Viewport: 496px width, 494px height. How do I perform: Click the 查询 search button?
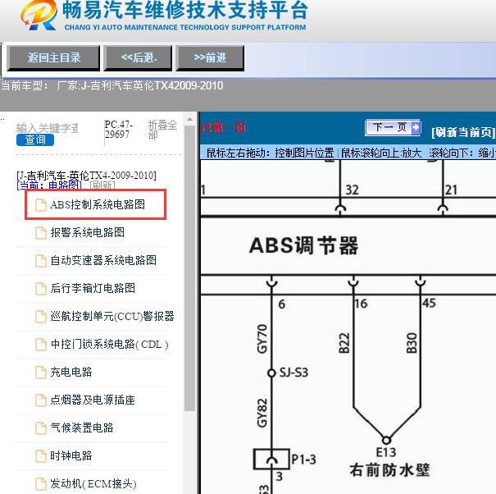(x=35, y=140)
